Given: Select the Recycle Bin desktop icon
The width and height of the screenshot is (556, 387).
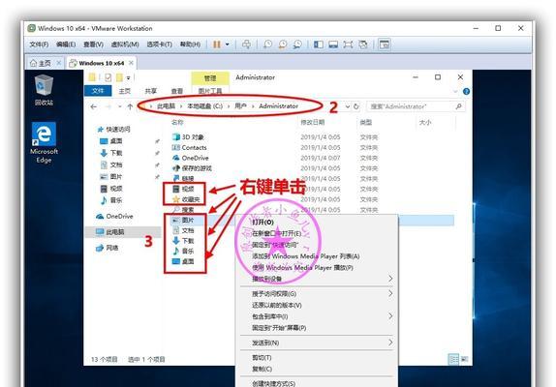Looking at the screenshot, I should pos(44,90).
